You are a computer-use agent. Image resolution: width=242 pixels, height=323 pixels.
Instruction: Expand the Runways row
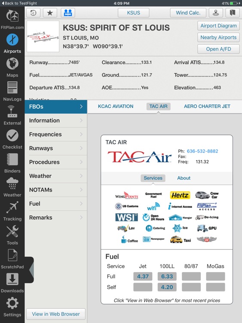click(x=56, y=148)
